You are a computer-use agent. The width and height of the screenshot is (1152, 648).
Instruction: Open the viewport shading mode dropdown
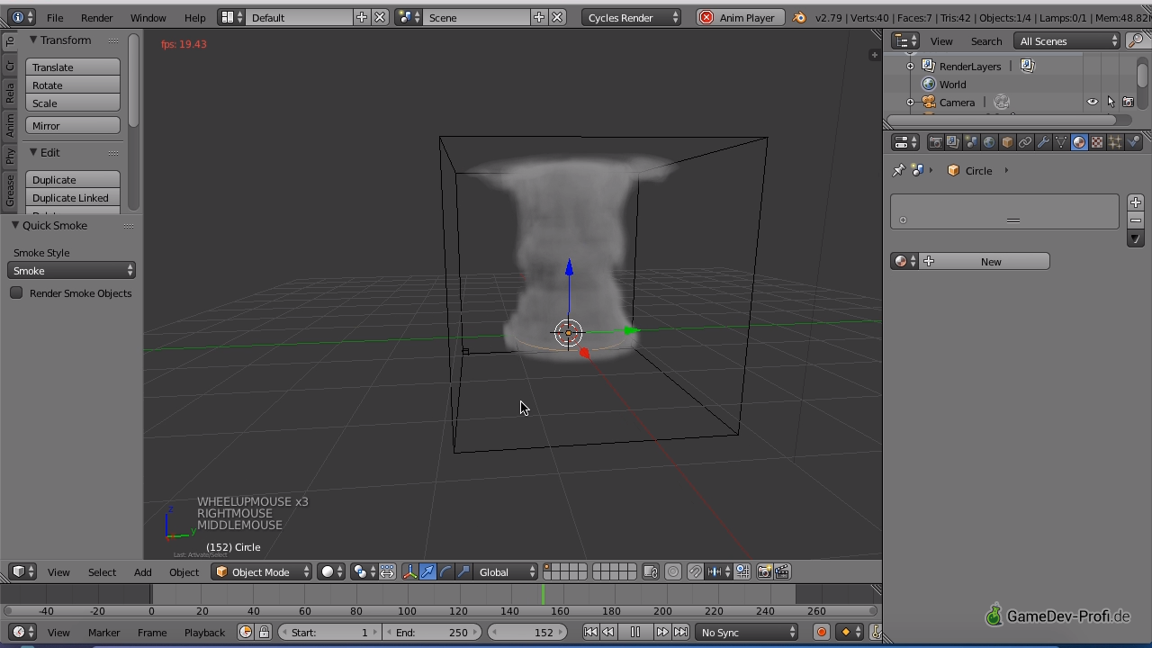[x=332, y=571]
